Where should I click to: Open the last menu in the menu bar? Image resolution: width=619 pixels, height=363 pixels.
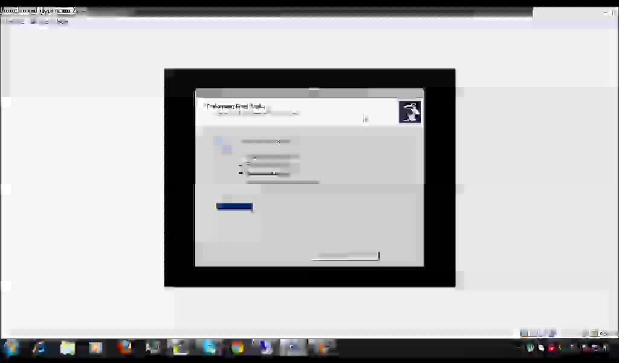point(61,21)
